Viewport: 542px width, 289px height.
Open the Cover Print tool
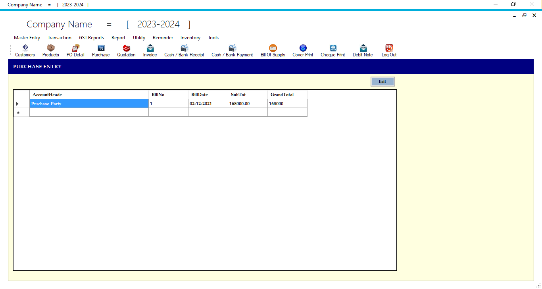302,50
